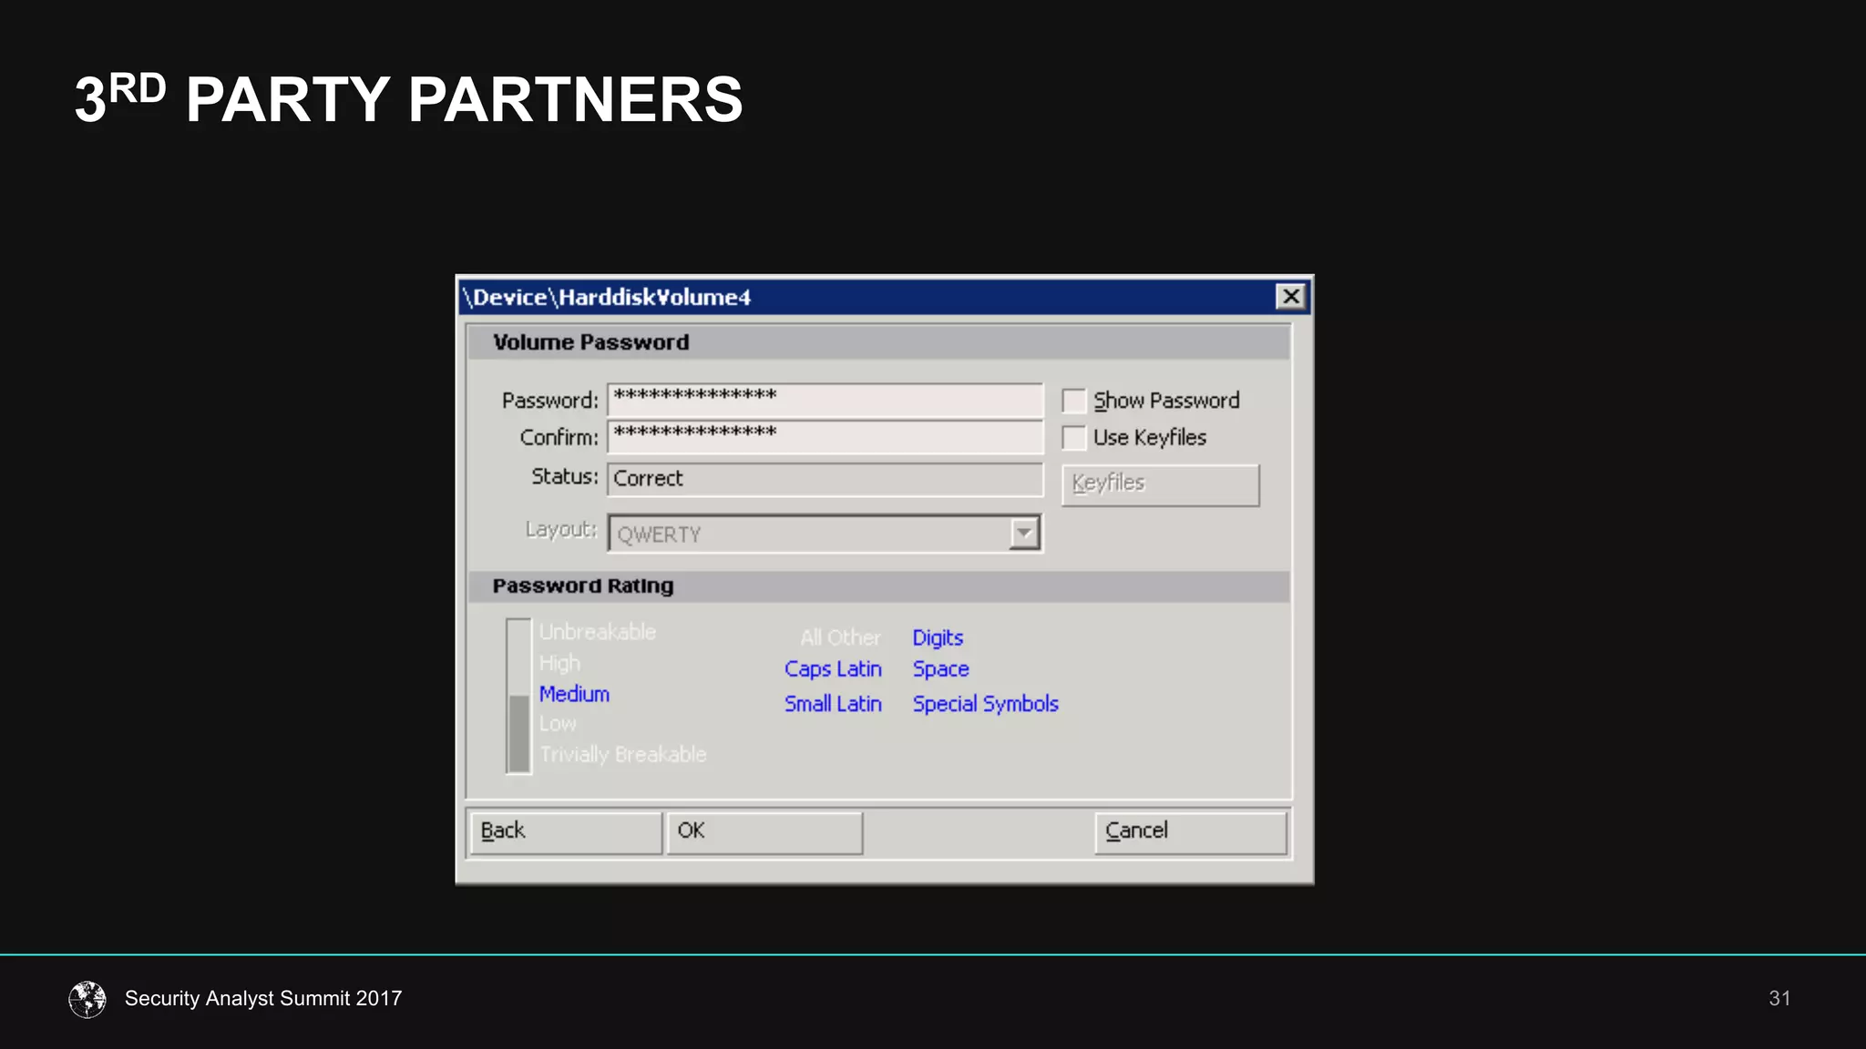Enable the Use Keyfiles checkbox

(1074, 438)
